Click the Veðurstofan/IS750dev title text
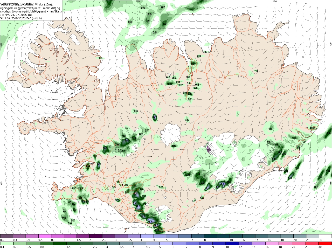 (x=17, y=4)
